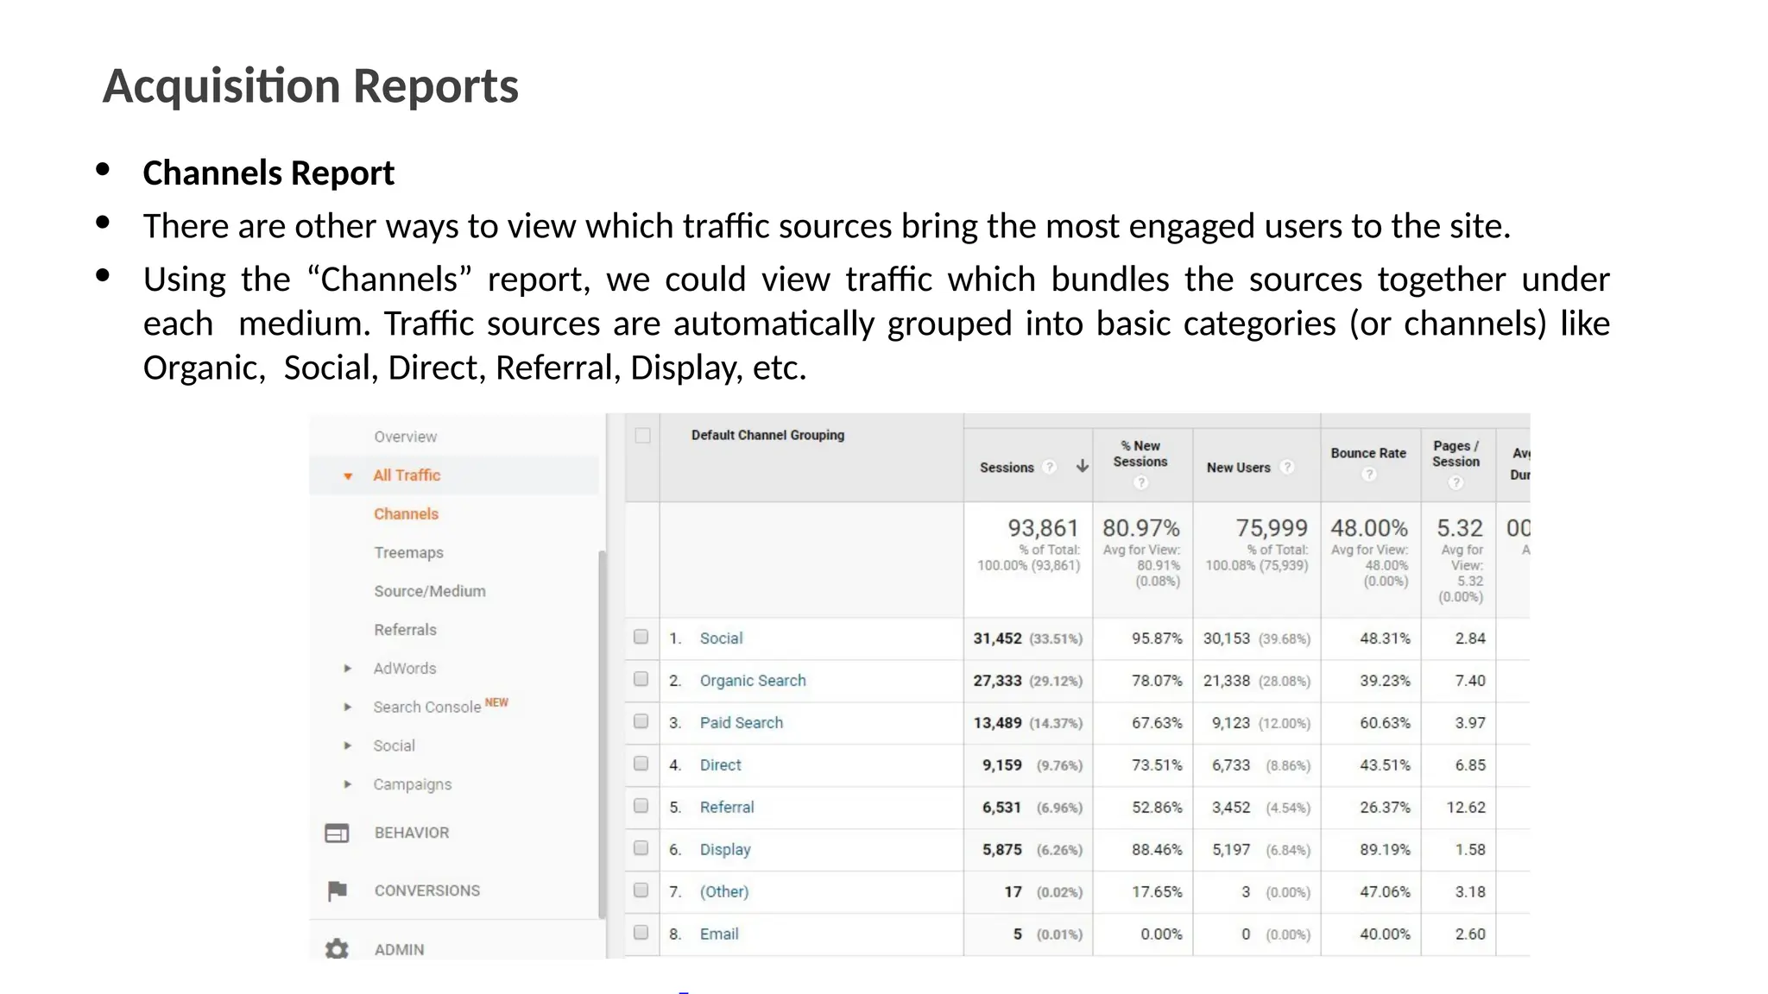Open the Social channel link
This screenshot has width=1768, height=994.
point(721,639)
